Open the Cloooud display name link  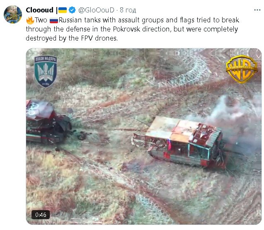point(39,10)
